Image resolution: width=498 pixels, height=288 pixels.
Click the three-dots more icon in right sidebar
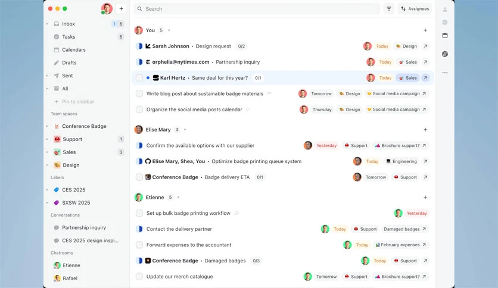coord(445,73)
